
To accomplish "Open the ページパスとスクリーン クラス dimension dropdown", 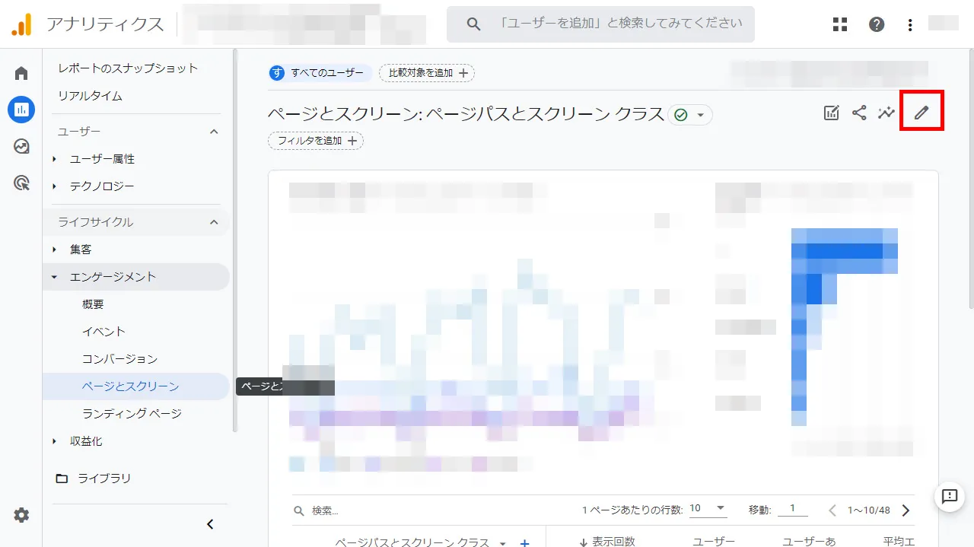I will 501,542.
